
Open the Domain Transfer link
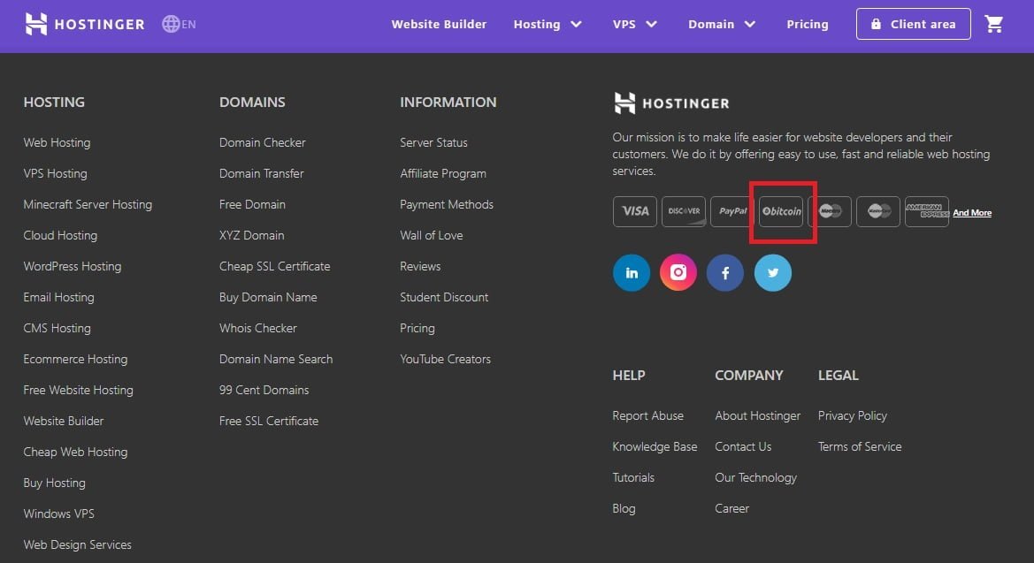(x=261, y=173)
